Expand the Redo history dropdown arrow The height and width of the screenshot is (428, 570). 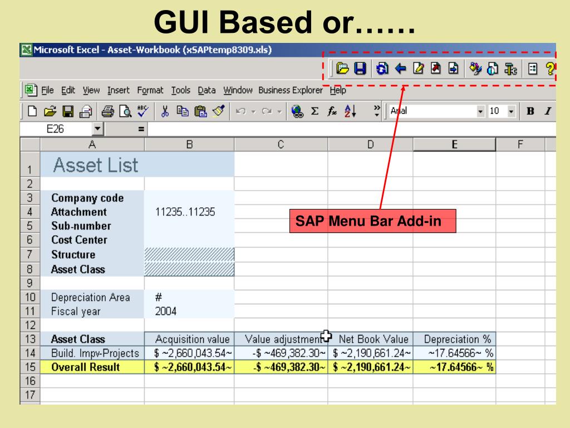coord(279,111)
